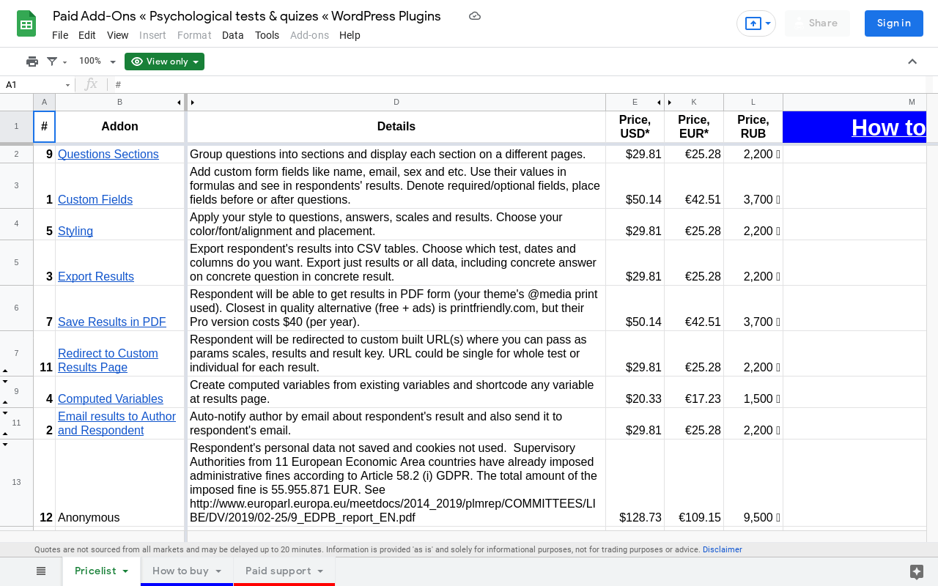The width and height of the screenshot is (938, 586).
Task: Open the Save Results in PDF link
Action: (x=112, y=322)
